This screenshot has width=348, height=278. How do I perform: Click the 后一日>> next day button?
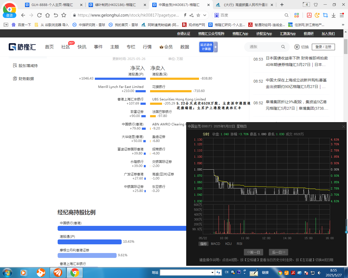(278, 252)
